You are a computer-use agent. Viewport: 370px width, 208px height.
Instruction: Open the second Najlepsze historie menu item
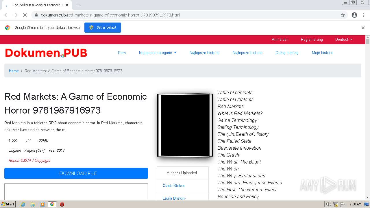click(x=247, y=53)
